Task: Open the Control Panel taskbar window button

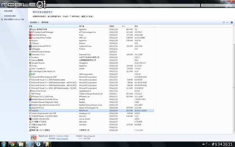Action: [x=30, y=144]
